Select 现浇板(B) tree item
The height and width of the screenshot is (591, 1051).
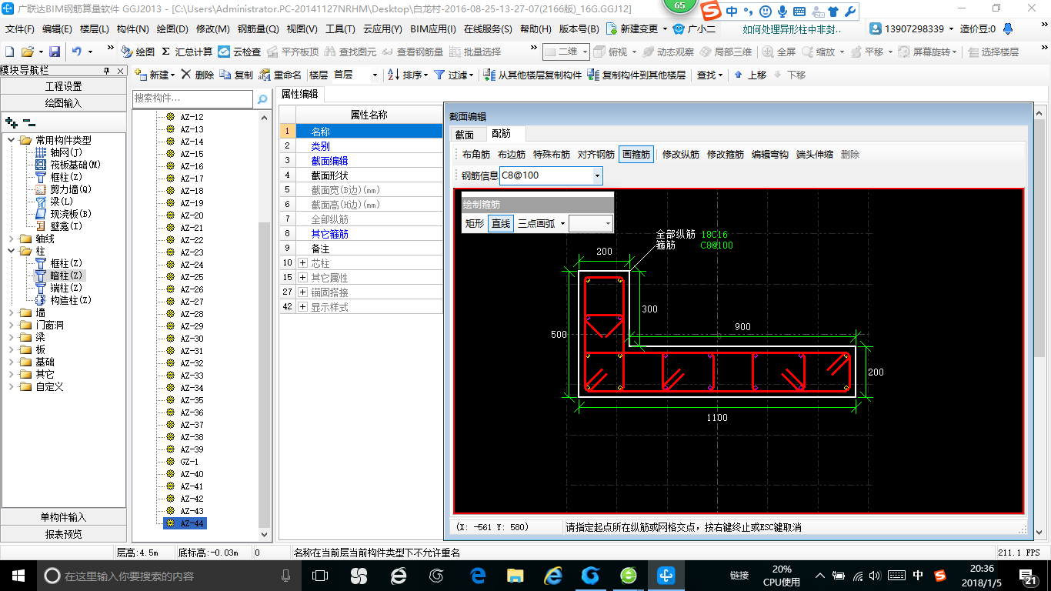point(63,214)
